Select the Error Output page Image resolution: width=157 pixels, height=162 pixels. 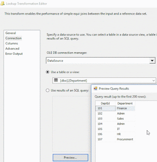coord(14,53)
